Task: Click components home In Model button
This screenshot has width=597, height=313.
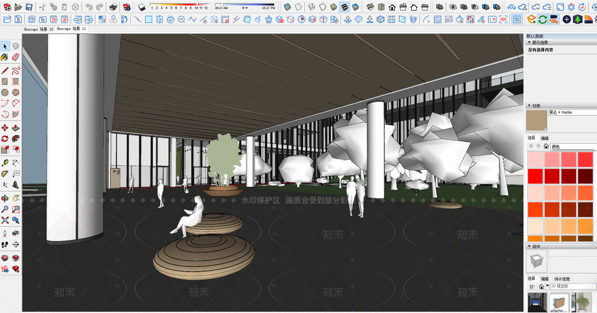Action: [541, 287]
